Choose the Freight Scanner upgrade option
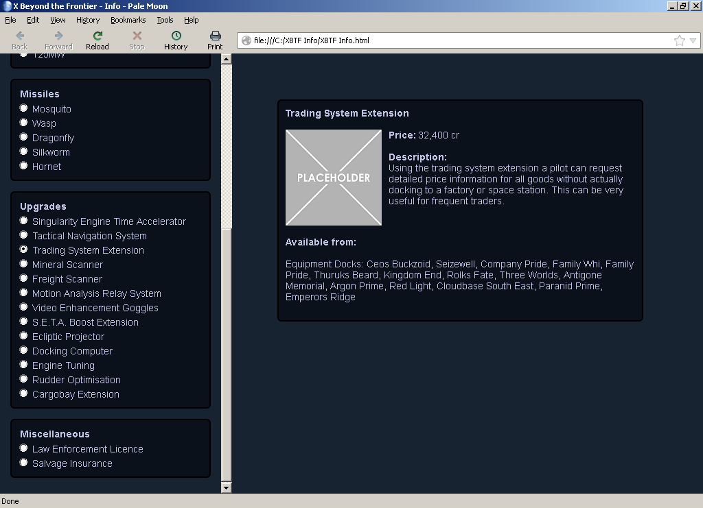The width and height of the screenshot is (703, 508). 24,278
